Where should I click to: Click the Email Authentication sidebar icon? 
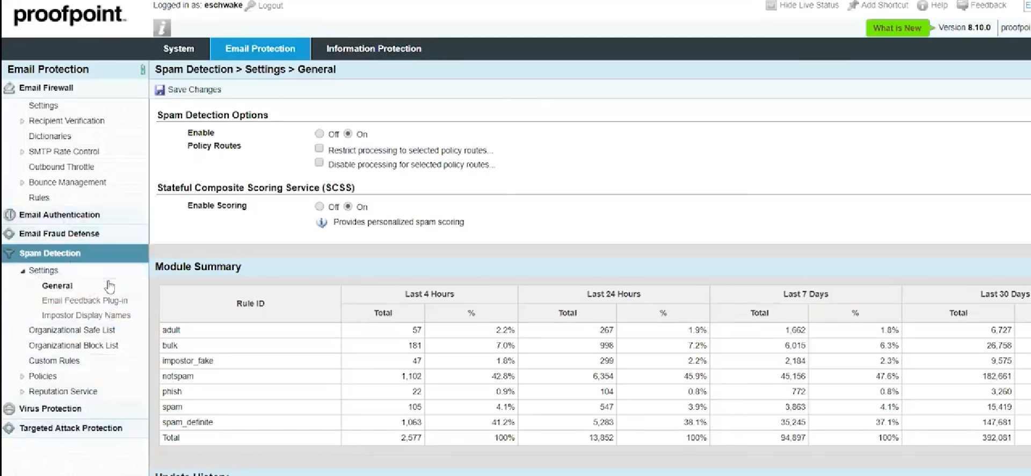click(9, 215)
